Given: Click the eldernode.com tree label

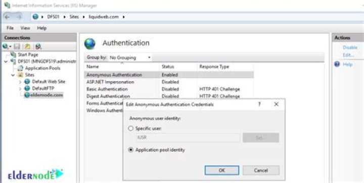Looking at the screenshot, I should click(47, 95).
